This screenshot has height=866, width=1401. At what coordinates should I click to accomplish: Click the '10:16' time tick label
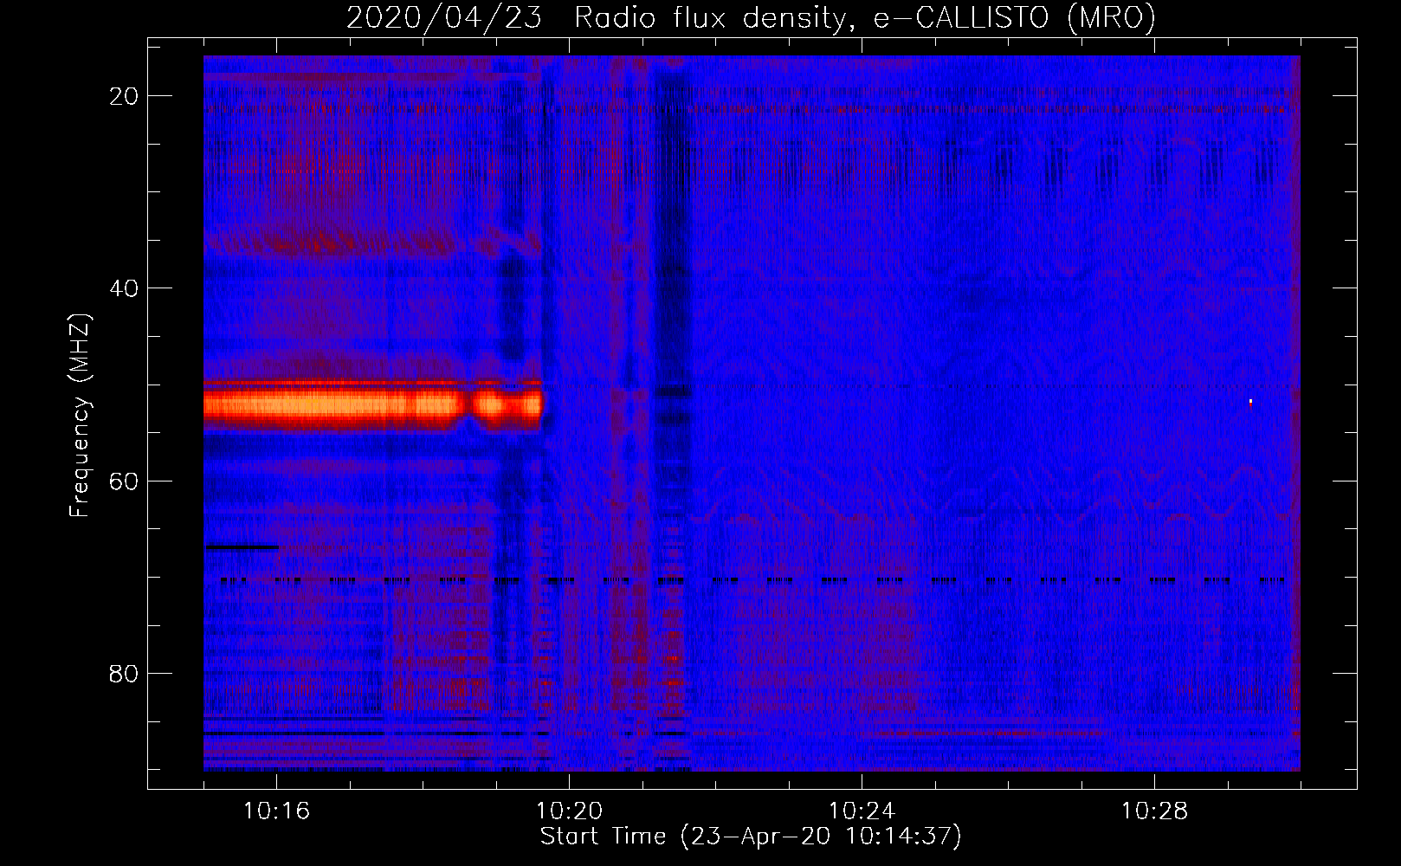[x=276, y=811]
